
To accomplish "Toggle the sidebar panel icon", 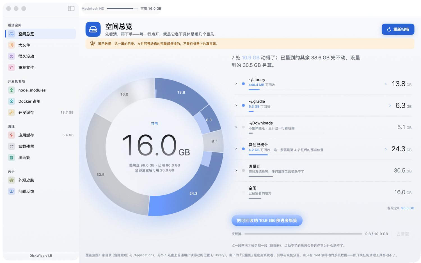I will (71, 9).
